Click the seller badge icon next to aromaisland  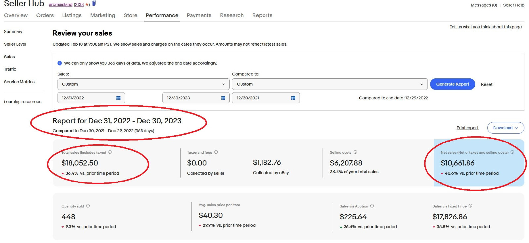(94, 4)
